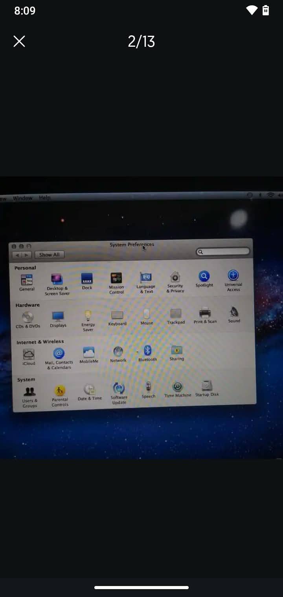Open Spotlight preferences

(x=204, y=279)
